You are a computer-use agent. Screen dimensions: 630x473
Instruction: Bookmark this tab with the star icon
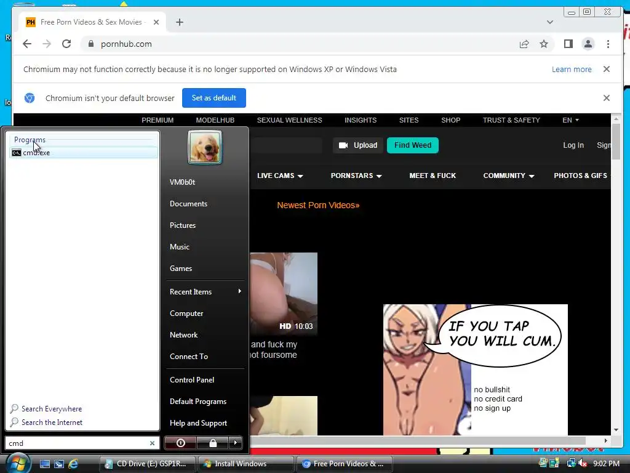tap(544, 44)
